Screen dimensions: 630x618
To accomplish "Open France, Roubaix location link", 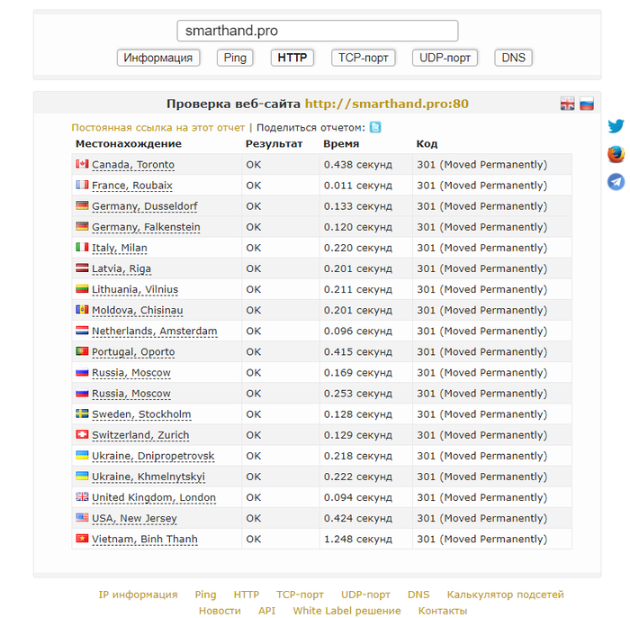I will coord(132,186).
